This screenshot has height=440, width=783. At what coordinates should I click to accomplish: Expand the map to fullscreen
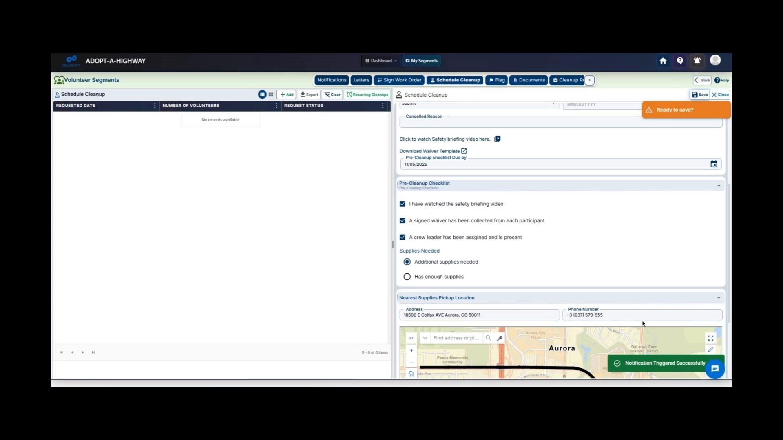[x=710, y=338]
